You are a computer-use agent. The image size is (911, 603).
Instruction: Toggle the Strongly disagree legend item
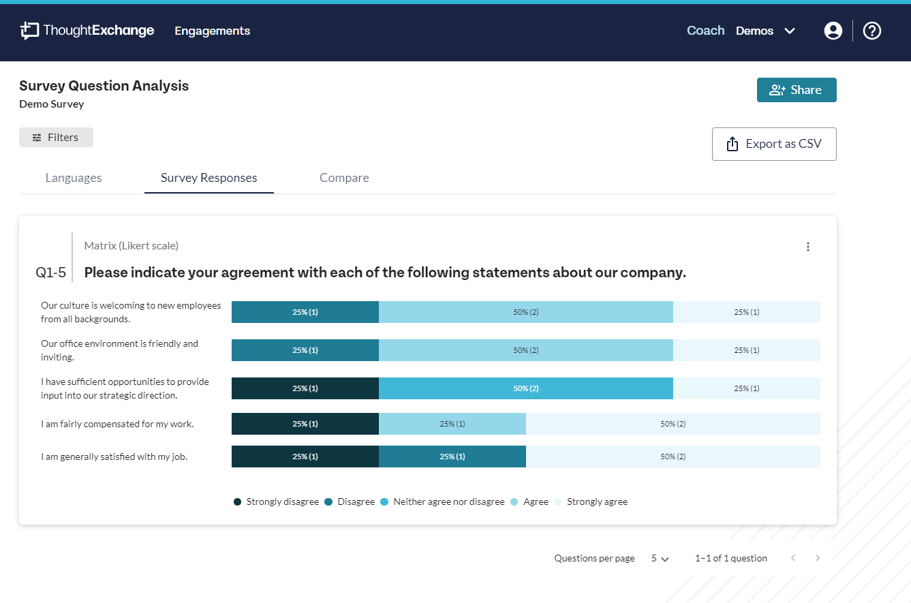[x=276, y=501]
